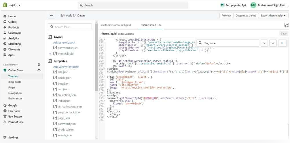Open search.json template
The image size is (290, 143).
[x=65, y=135]
